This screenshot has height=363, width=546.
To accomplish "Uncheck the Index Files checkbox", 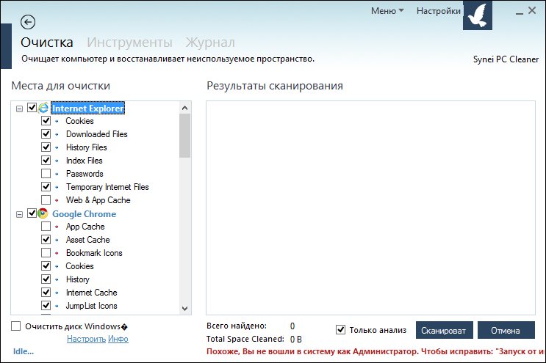I will pos(46,160).
